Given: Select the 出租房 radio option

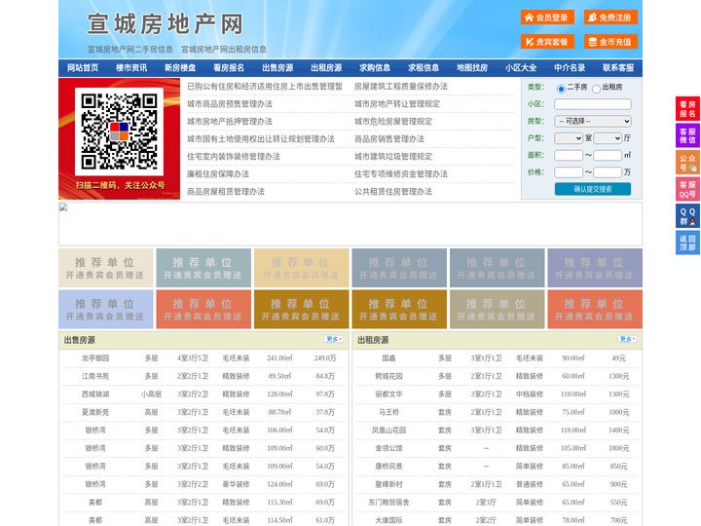Looking at the screenshot, I should (x=596, y=89).
